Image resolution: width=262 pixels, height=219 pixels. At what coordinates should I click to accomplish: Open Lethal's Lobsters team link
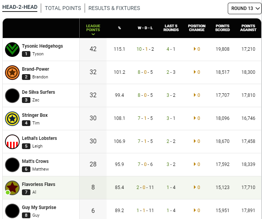tap(39, 138)
